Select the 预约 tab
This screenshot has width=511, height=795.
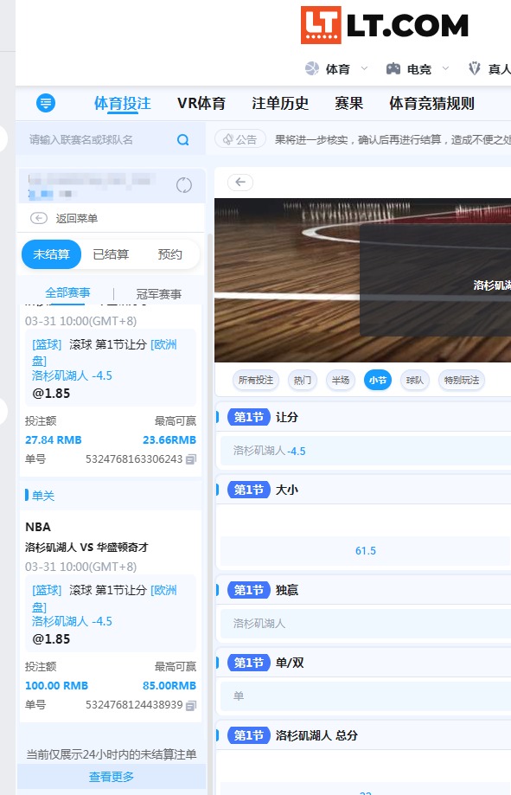[169, 254]
